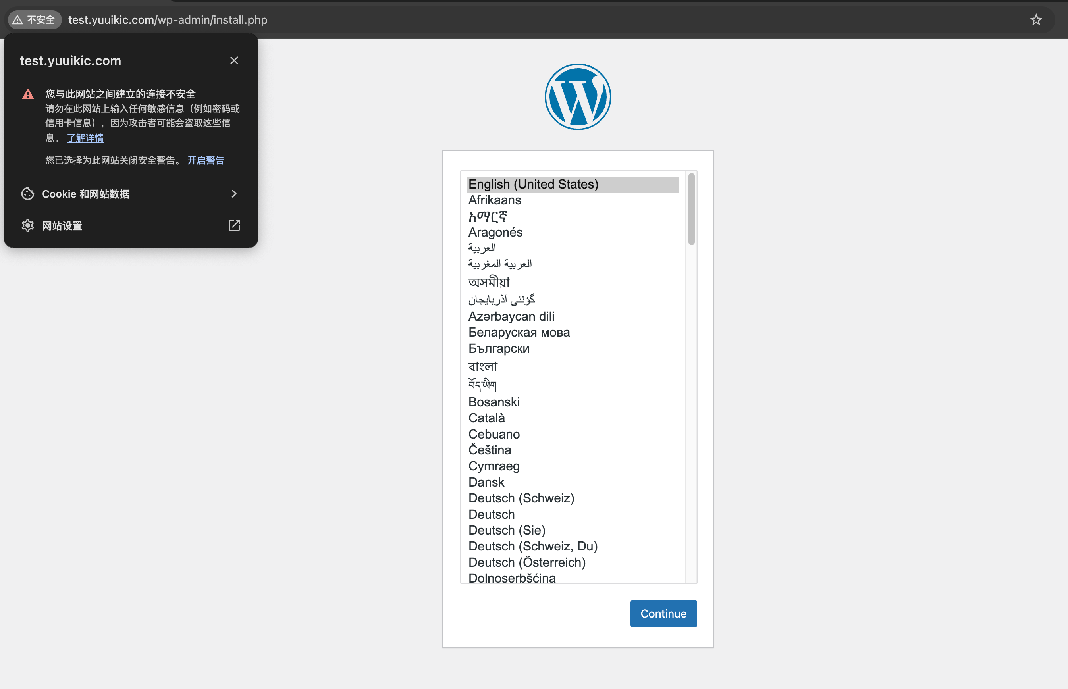
Task: Click the WordPress logo
Action: tap(578, 96)
